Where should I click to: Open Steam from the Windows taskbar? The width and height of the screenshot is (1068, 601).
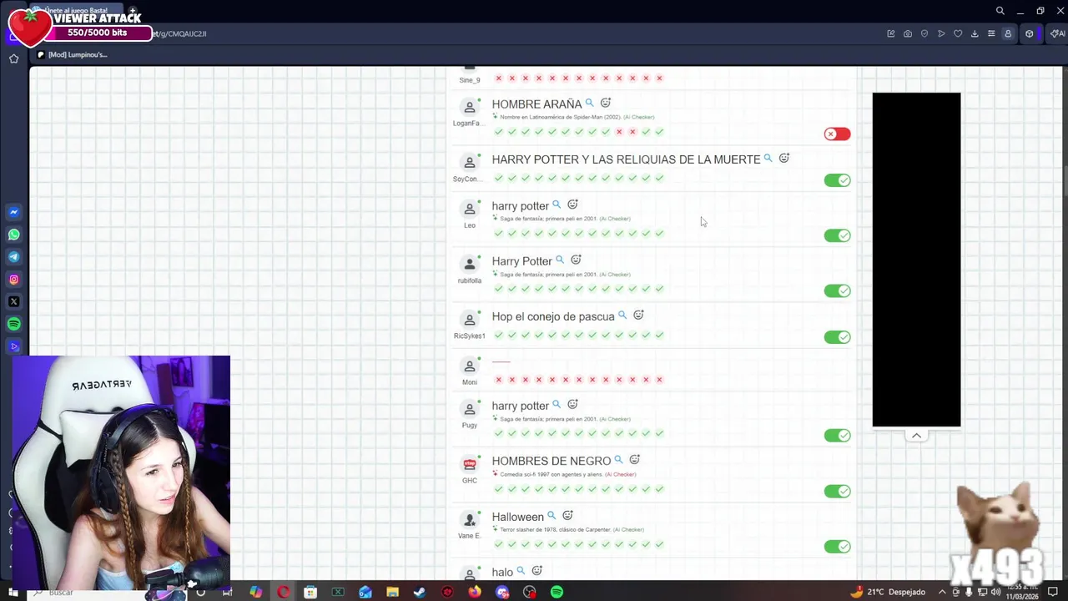[x=420, y=592]
